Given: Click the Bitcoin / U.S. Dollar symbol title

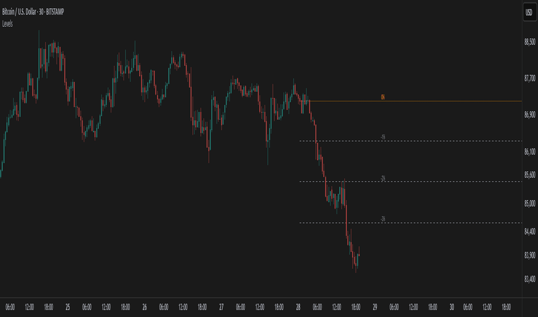Looking at the screenshot, I should click(33, 12).
